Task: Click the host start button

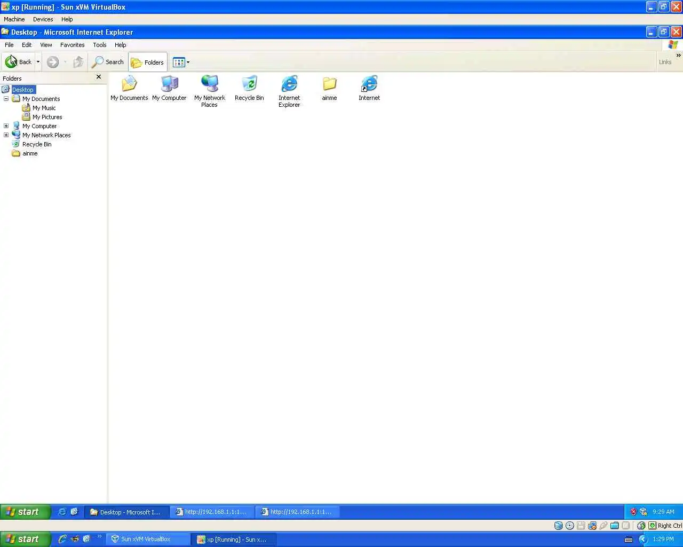Action: [x=25, y=539]
